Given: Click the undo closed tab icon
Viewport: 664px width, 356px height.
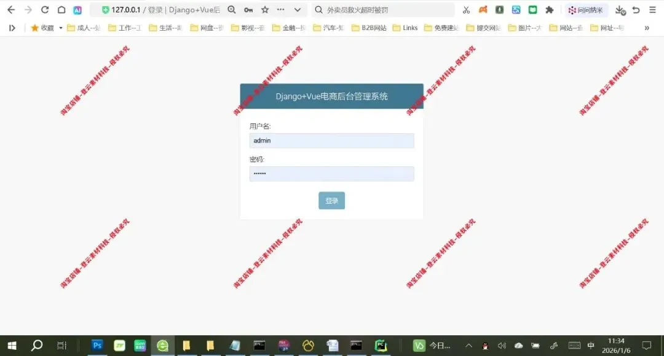Looking at the screenshot, I should 636,10.
